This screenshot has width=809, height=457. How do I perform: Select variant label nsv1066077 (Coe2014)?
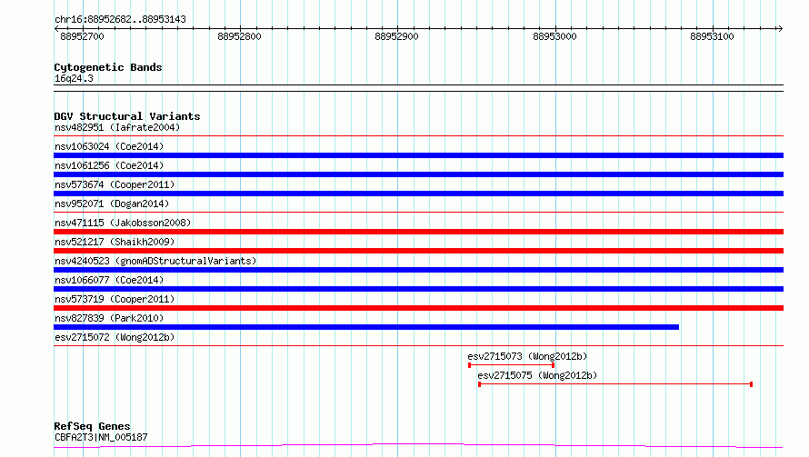[109, 280]
